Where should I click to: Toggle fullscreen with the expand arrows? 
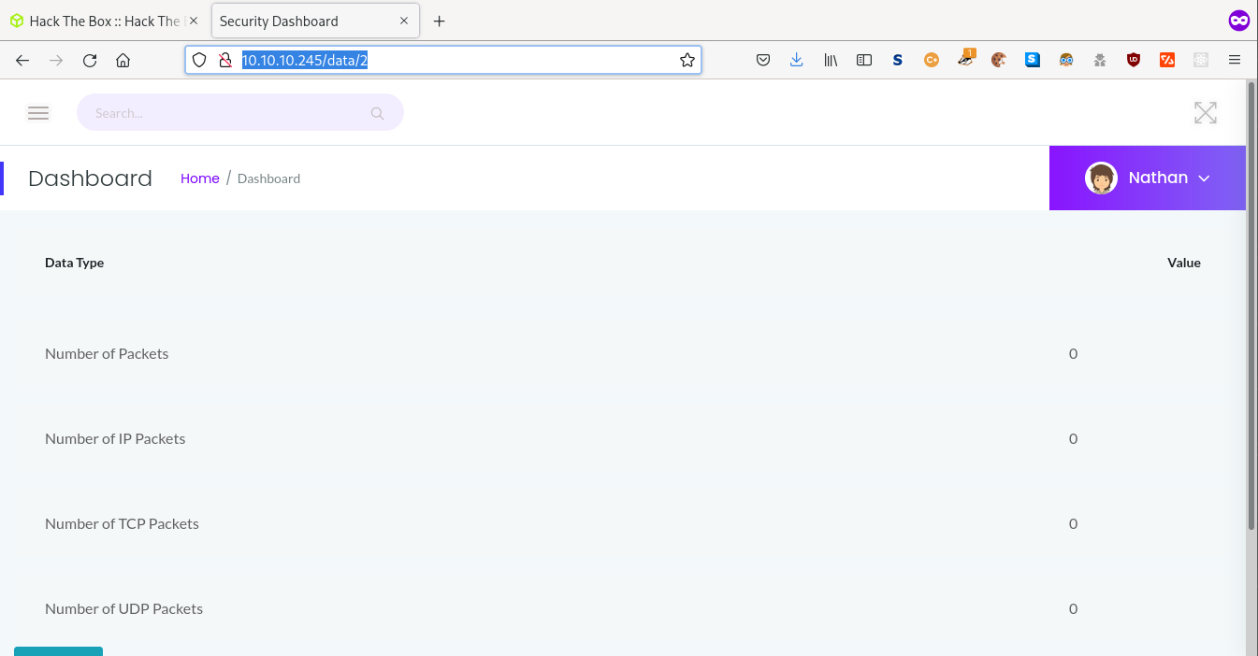click(1206, 113)
